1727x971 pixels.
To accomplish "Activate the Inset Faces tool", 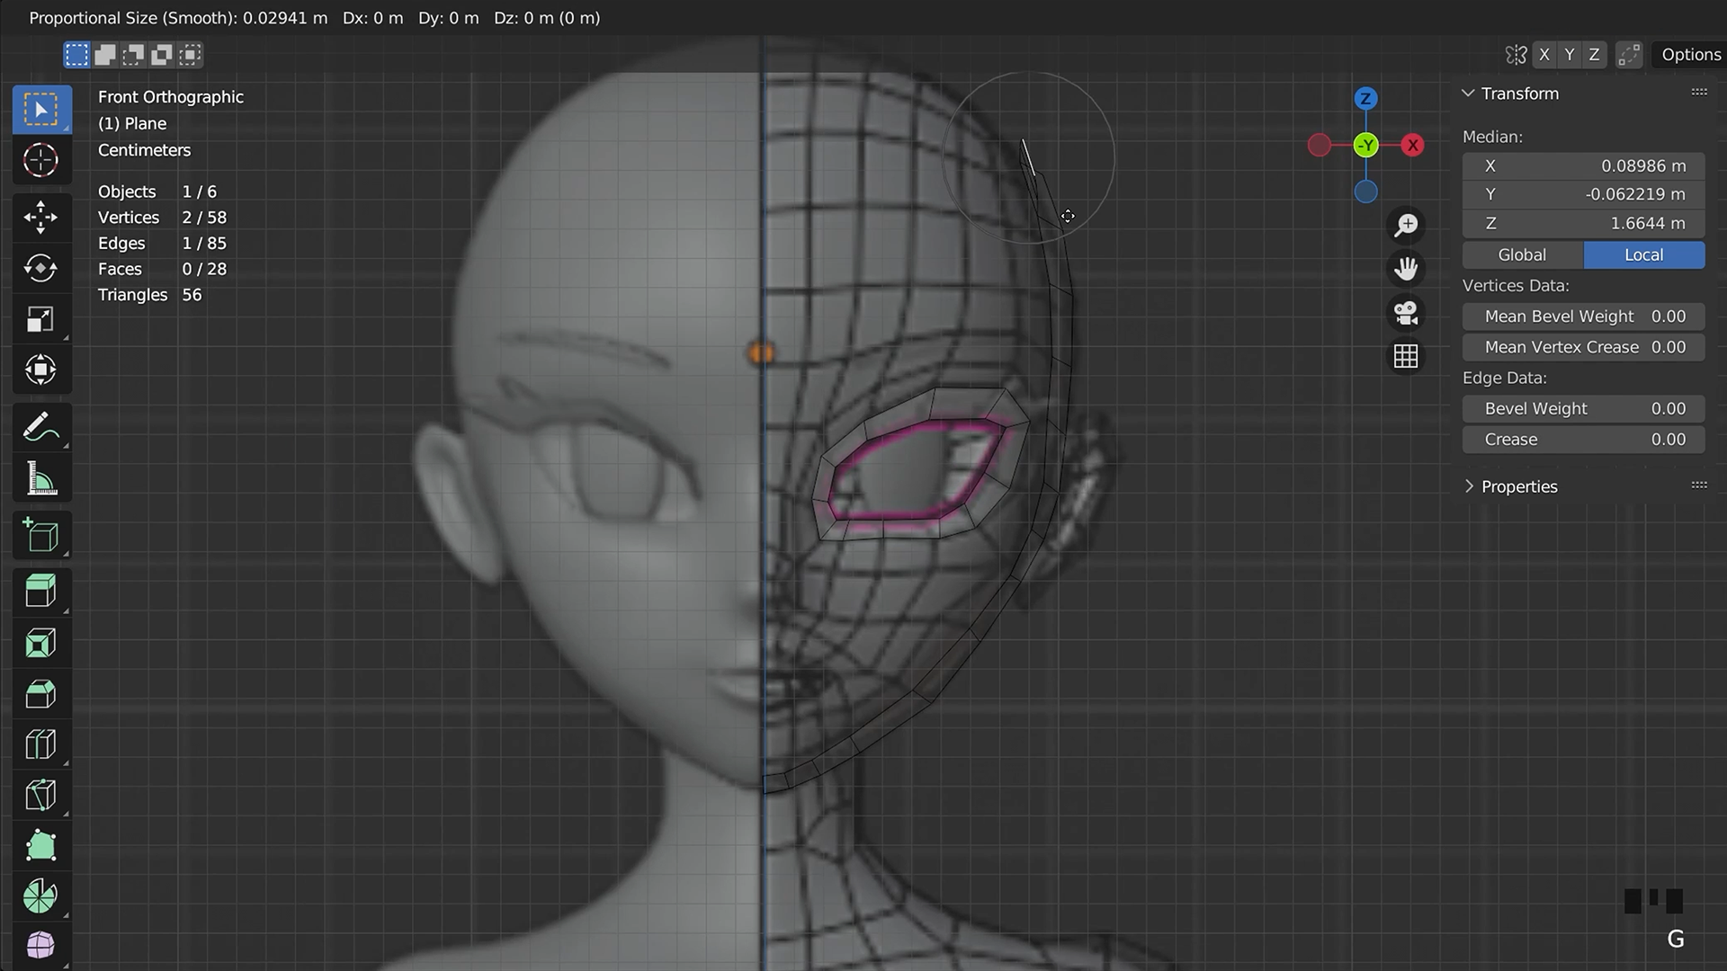I will point(41,642).
